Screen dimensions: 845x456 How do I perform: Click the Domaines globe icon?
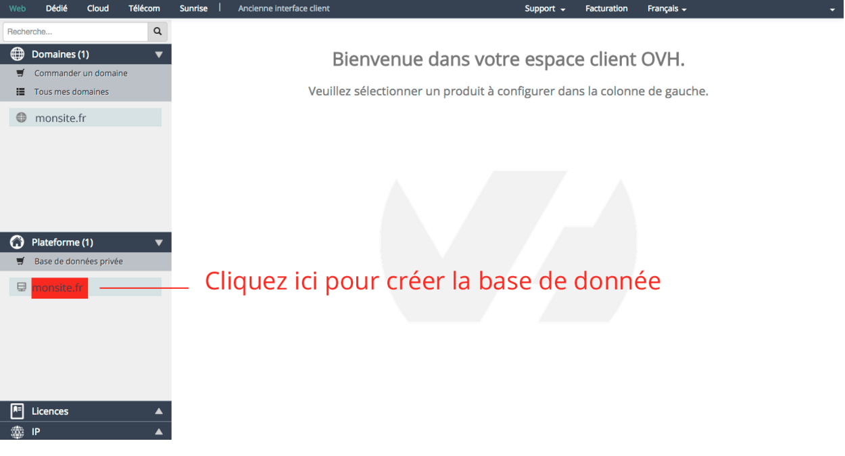(x=18, y=54)
